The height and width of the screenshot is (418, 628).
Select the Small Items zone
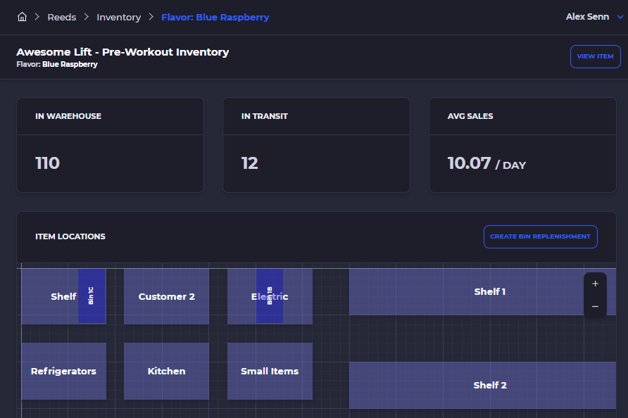click(x=270, y=371)
